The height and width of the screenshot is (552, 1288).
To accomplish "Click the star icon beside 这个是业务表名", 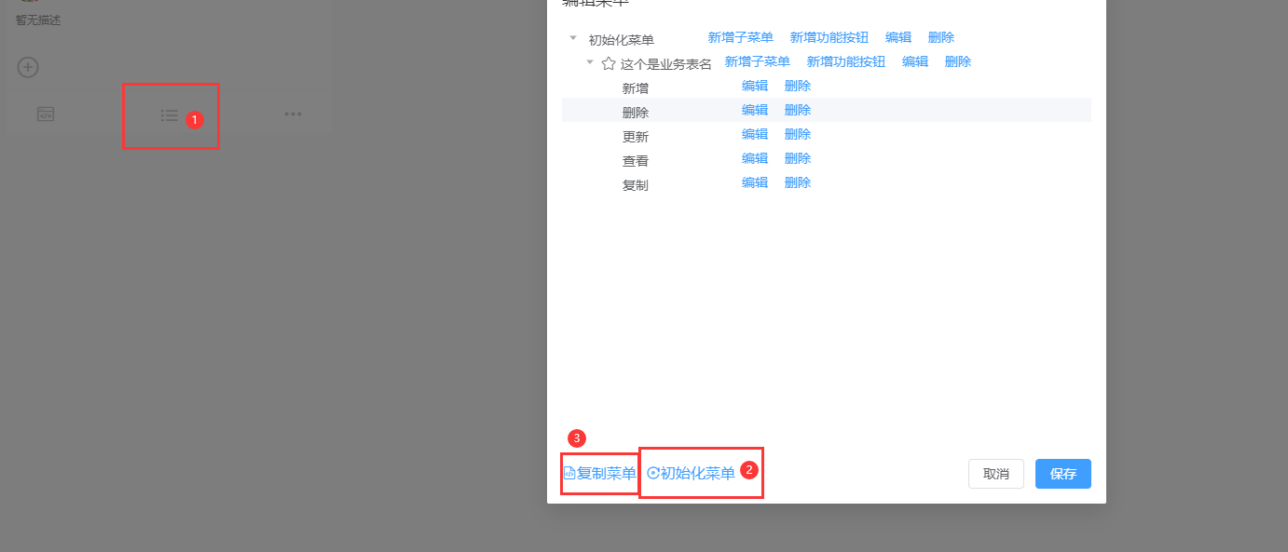I will [609, 64].
